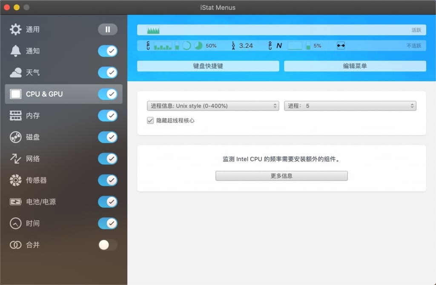Image resolution: width=436 pixels, height=285 pixels.
Task: Open the 进程: 5 count dropdown
Action: click(350, 106)
